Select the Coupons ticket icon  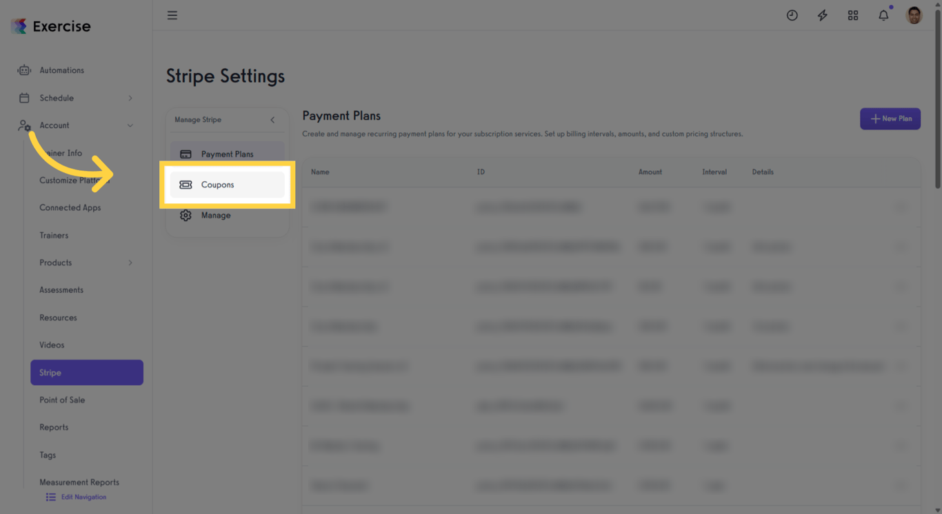[186, 185]
